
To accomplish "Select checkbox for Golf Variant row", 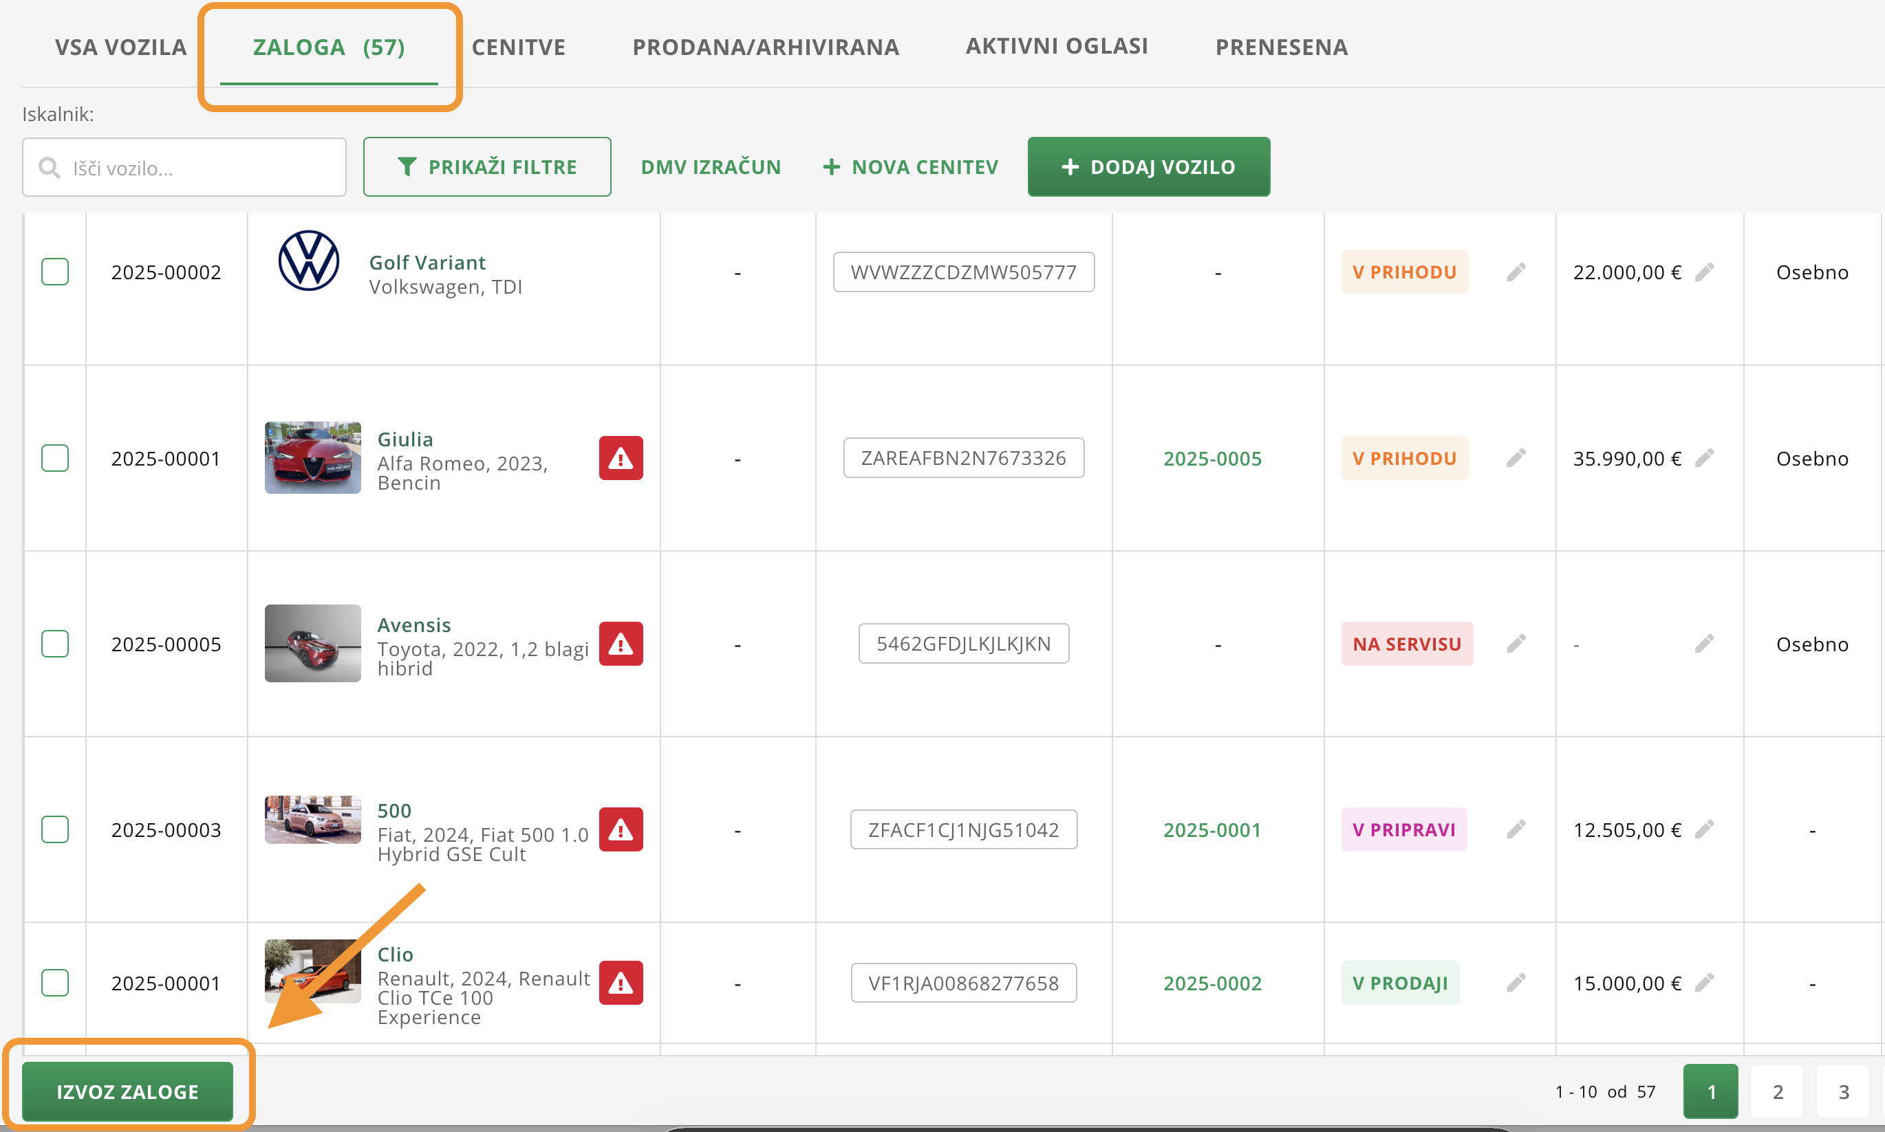I will (x=55, y=272).
